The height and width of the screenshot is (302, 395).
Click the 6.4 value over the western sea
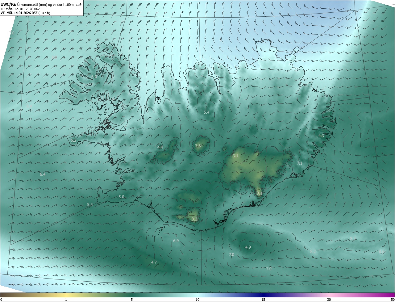click(43, 174)
